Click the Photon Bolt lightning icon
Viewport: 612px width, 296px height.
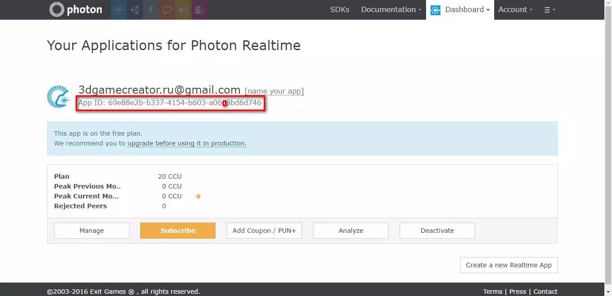(x=151, y=9)
